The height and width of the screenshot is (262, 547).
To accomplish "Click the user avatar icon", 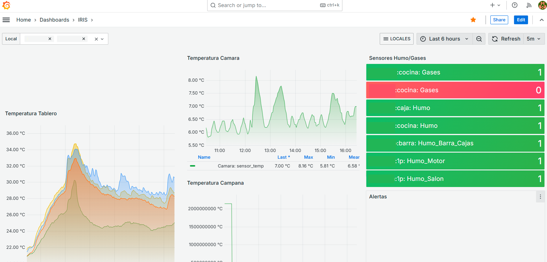I will (542, 5).
